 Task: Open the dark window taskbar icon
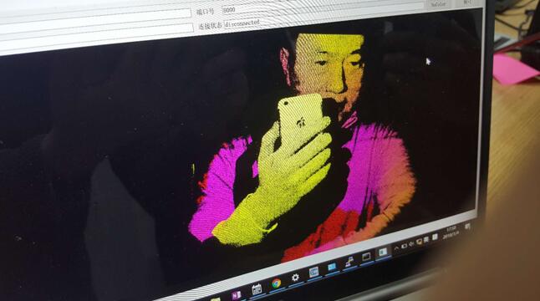[x=366, y=257]
